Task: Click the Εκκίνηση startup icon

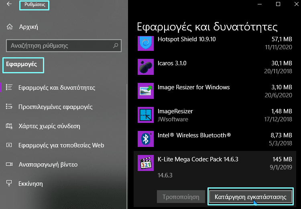Action: point(9,183)
